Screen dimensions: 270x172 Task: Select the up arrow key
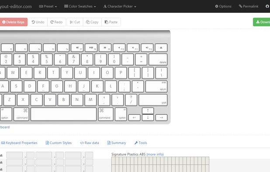pos(148,111)
